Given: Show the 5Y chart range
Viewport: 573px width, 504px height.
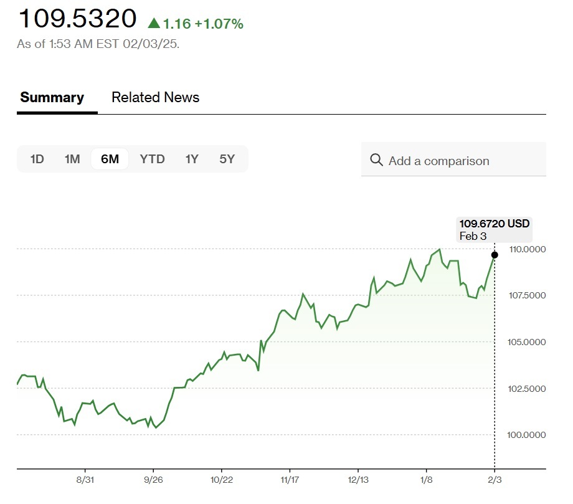Looking at the screenshot, I should [227, 159].
